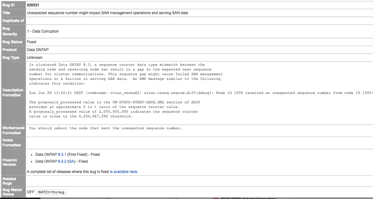
Task: Select the bug ID 926521 text
Action: point(33,5)
